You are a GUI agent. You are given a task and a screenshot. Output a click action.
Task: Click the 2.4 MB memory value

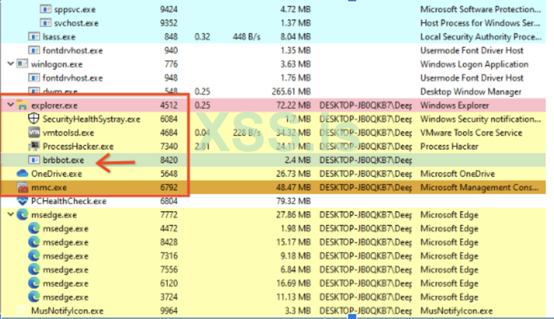tap(297, 160)
